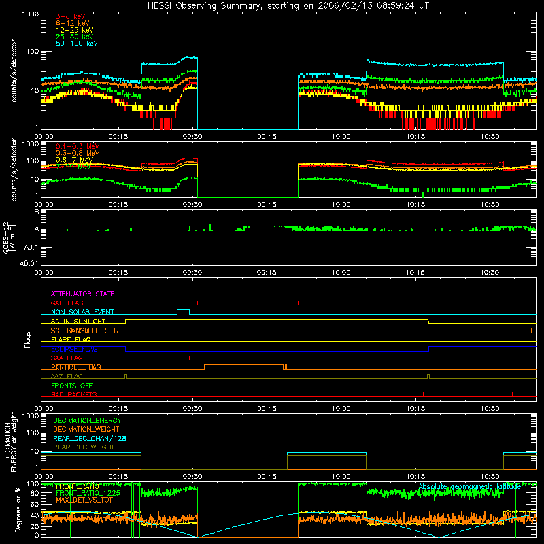Image resolution: width=544 pixels, height=544 pixels.
Task: Click the 0.3-0.8 MeV legend label
Action: 78,154
